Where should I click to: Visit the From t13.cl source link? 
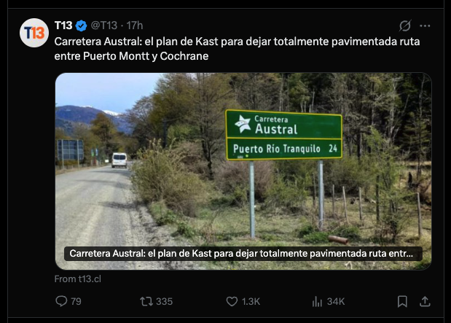pos(78,279)
